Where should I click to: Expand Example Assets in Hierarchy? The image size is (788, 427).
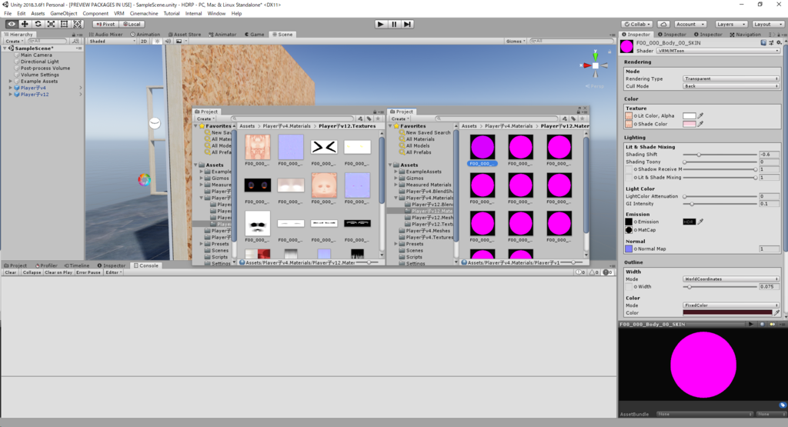tap(11, 82)
